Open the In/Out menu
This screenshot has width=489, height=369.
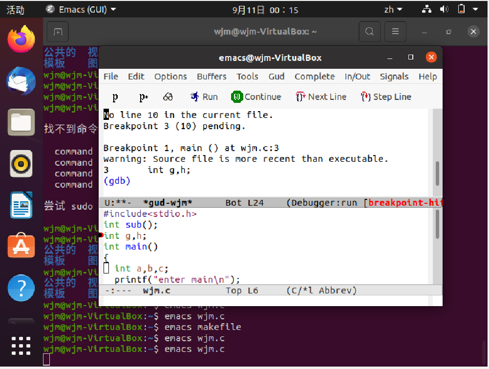358,77
